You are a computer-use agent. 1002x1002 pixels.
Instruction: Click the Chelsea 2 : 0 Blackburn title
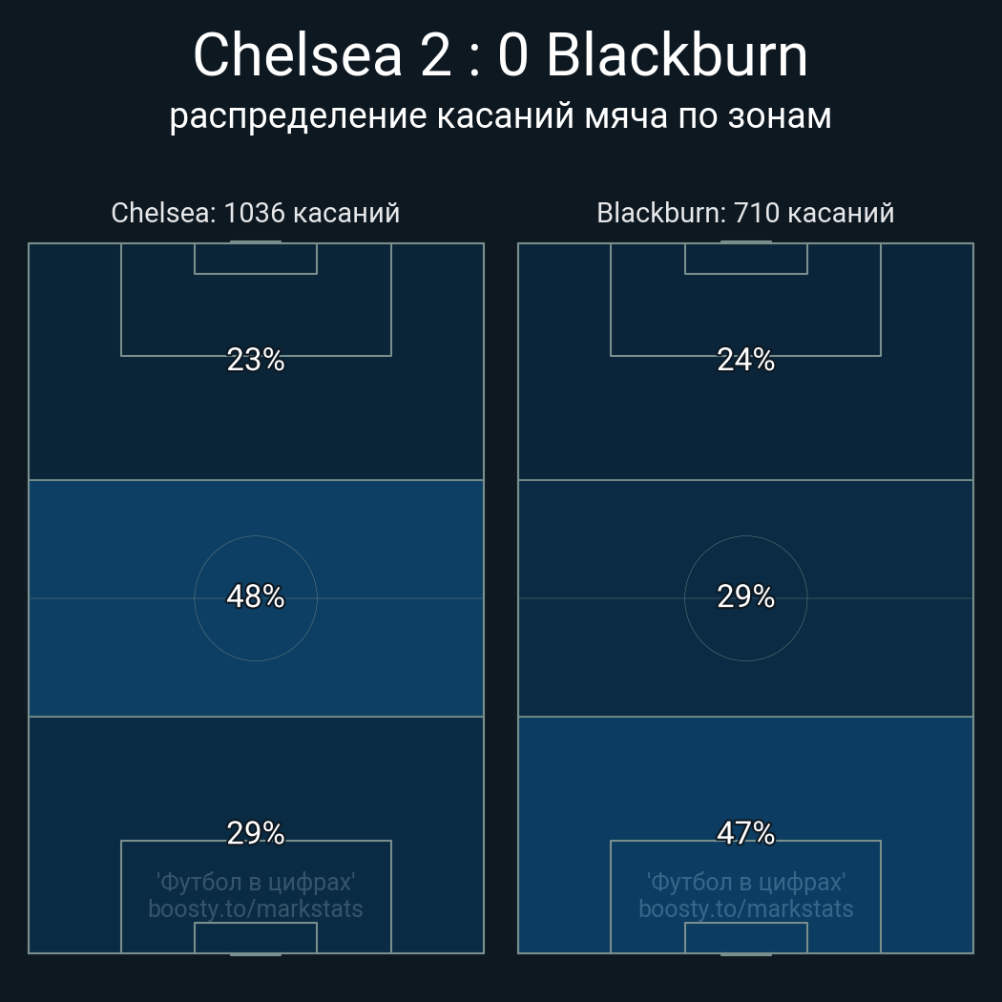[500, 55]
